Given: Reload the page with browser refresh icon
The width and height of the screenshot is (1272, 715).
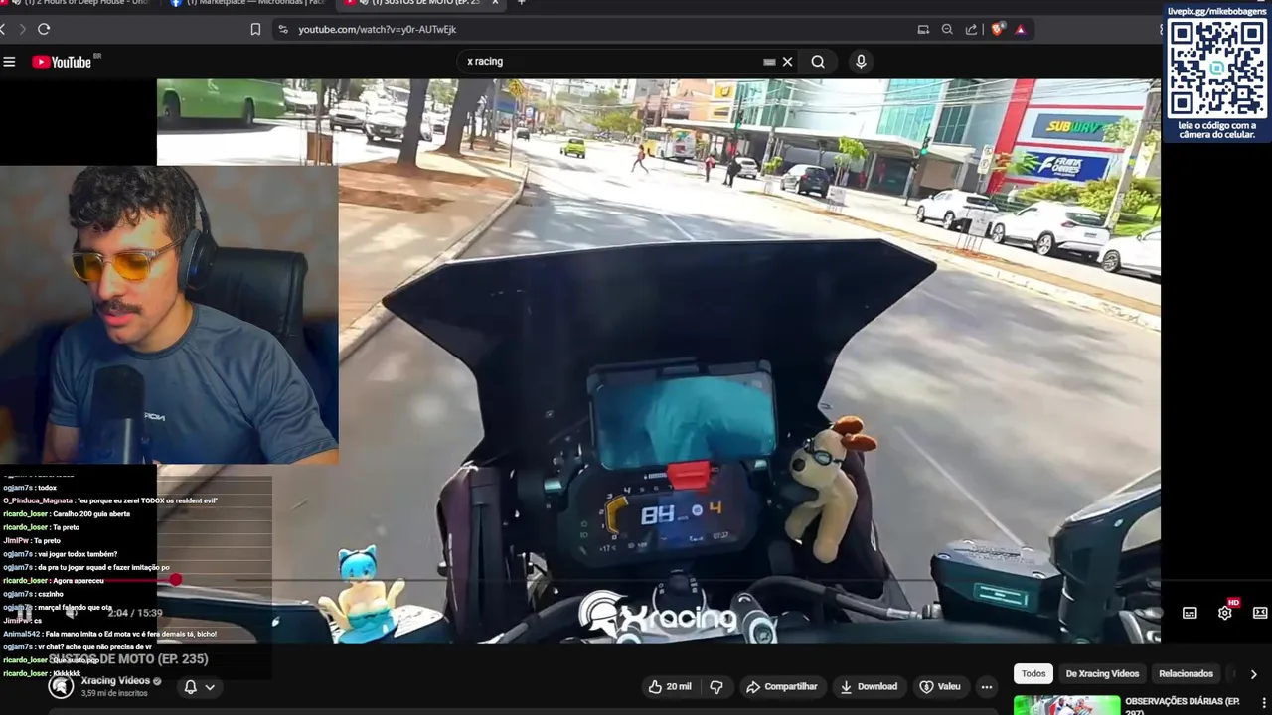Looking at the screenshot, I should 44,29.
